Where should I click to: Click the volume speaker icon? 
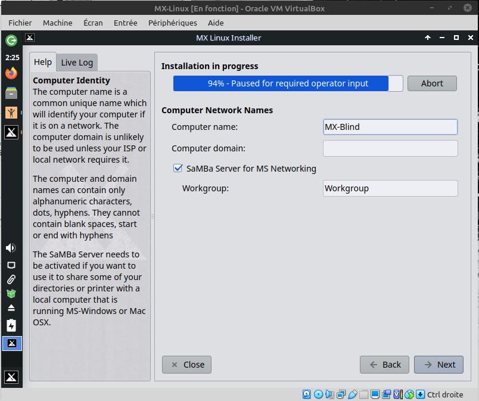point(11,248)
